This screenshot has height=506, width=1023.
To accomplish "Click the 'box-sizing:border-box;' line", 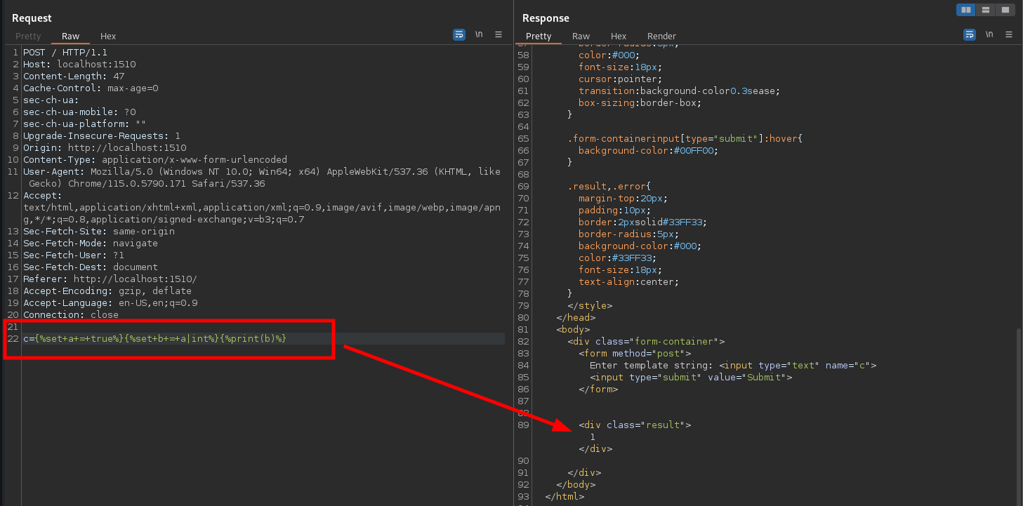I will pyautogui.click(x=640, y=102).
